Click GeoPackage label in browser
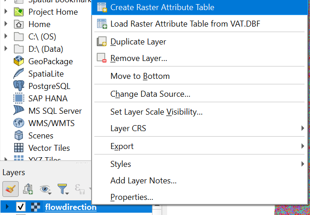The height and width of the screenshot is (215, 310). 51,61
